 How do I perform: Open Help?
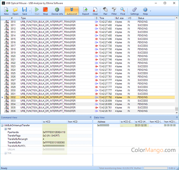point(145,11)
